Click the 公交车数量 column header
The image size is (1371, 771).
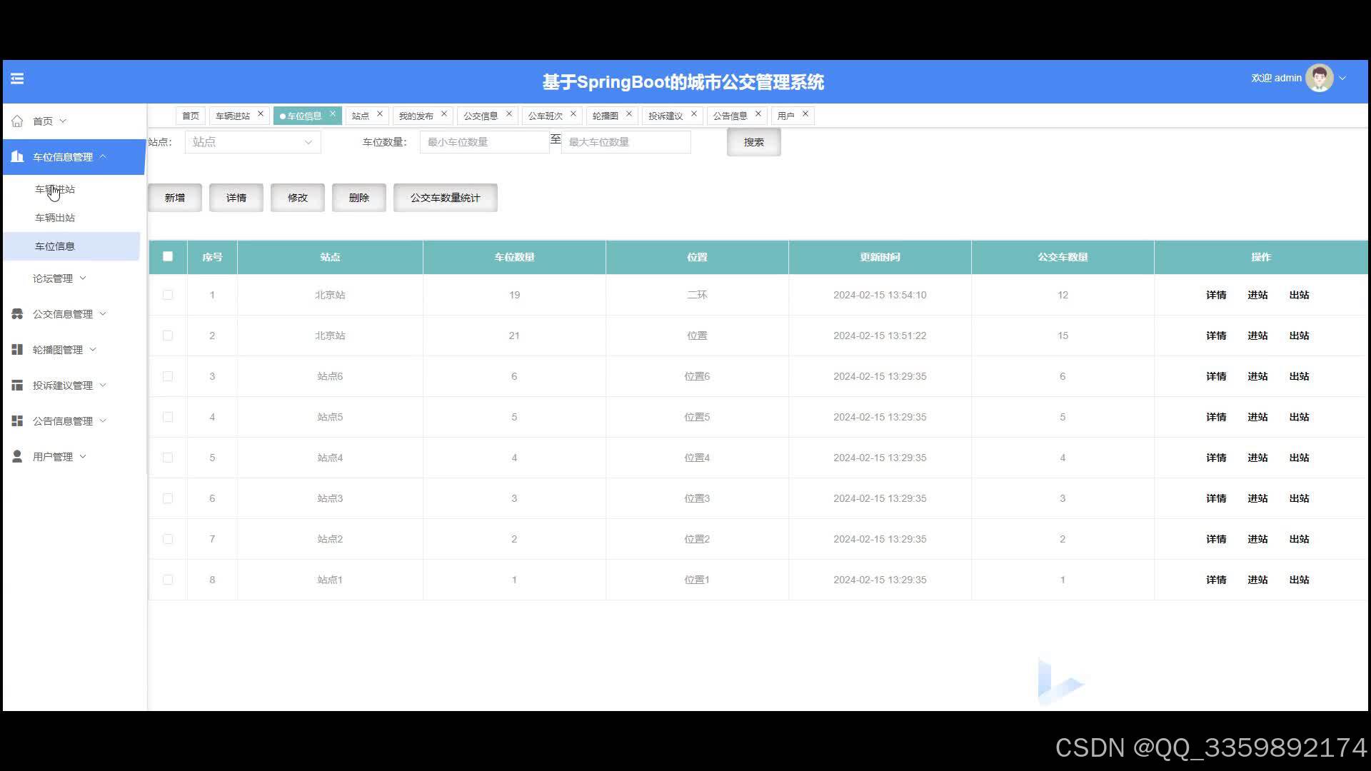[x=1063, y=257]
